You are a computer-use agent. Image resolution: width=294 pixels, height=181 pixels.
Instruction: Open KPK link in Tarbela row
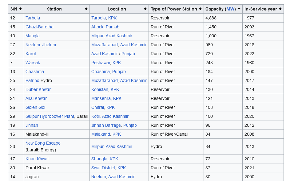click(112, 18)
